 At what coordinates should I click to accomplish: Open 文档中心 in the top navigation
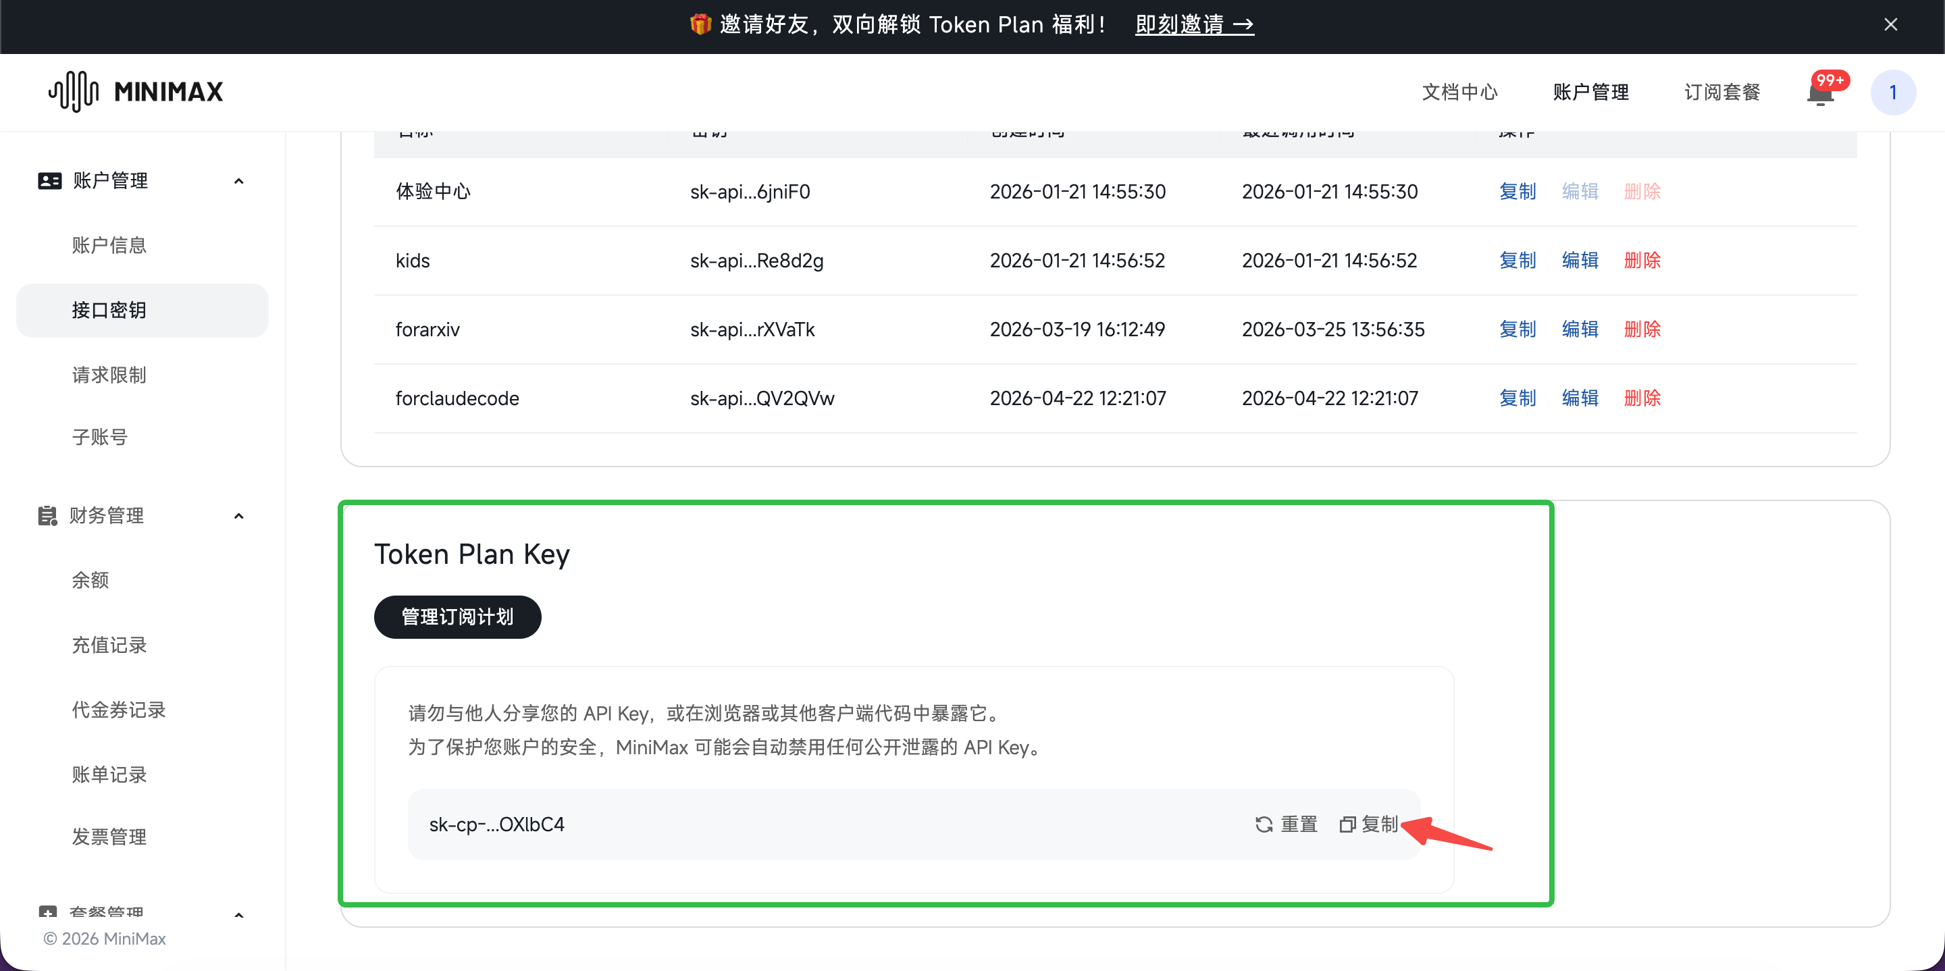1459,92
